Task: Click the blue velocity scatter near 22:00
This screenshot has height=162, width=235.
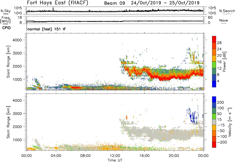Action: pos(192,116)
